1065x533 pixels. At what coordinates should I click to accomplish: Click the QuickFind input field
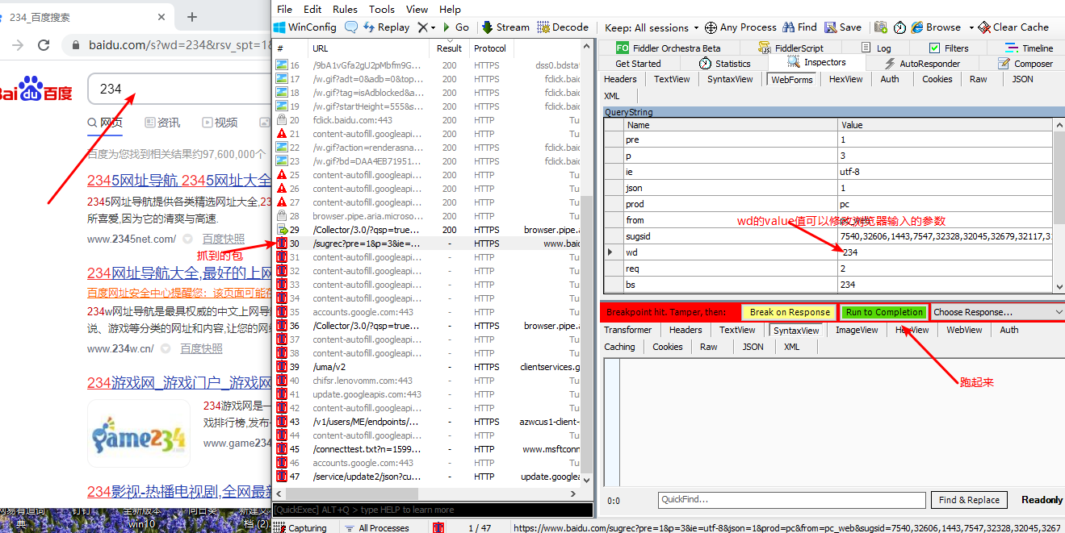(791, 500)
